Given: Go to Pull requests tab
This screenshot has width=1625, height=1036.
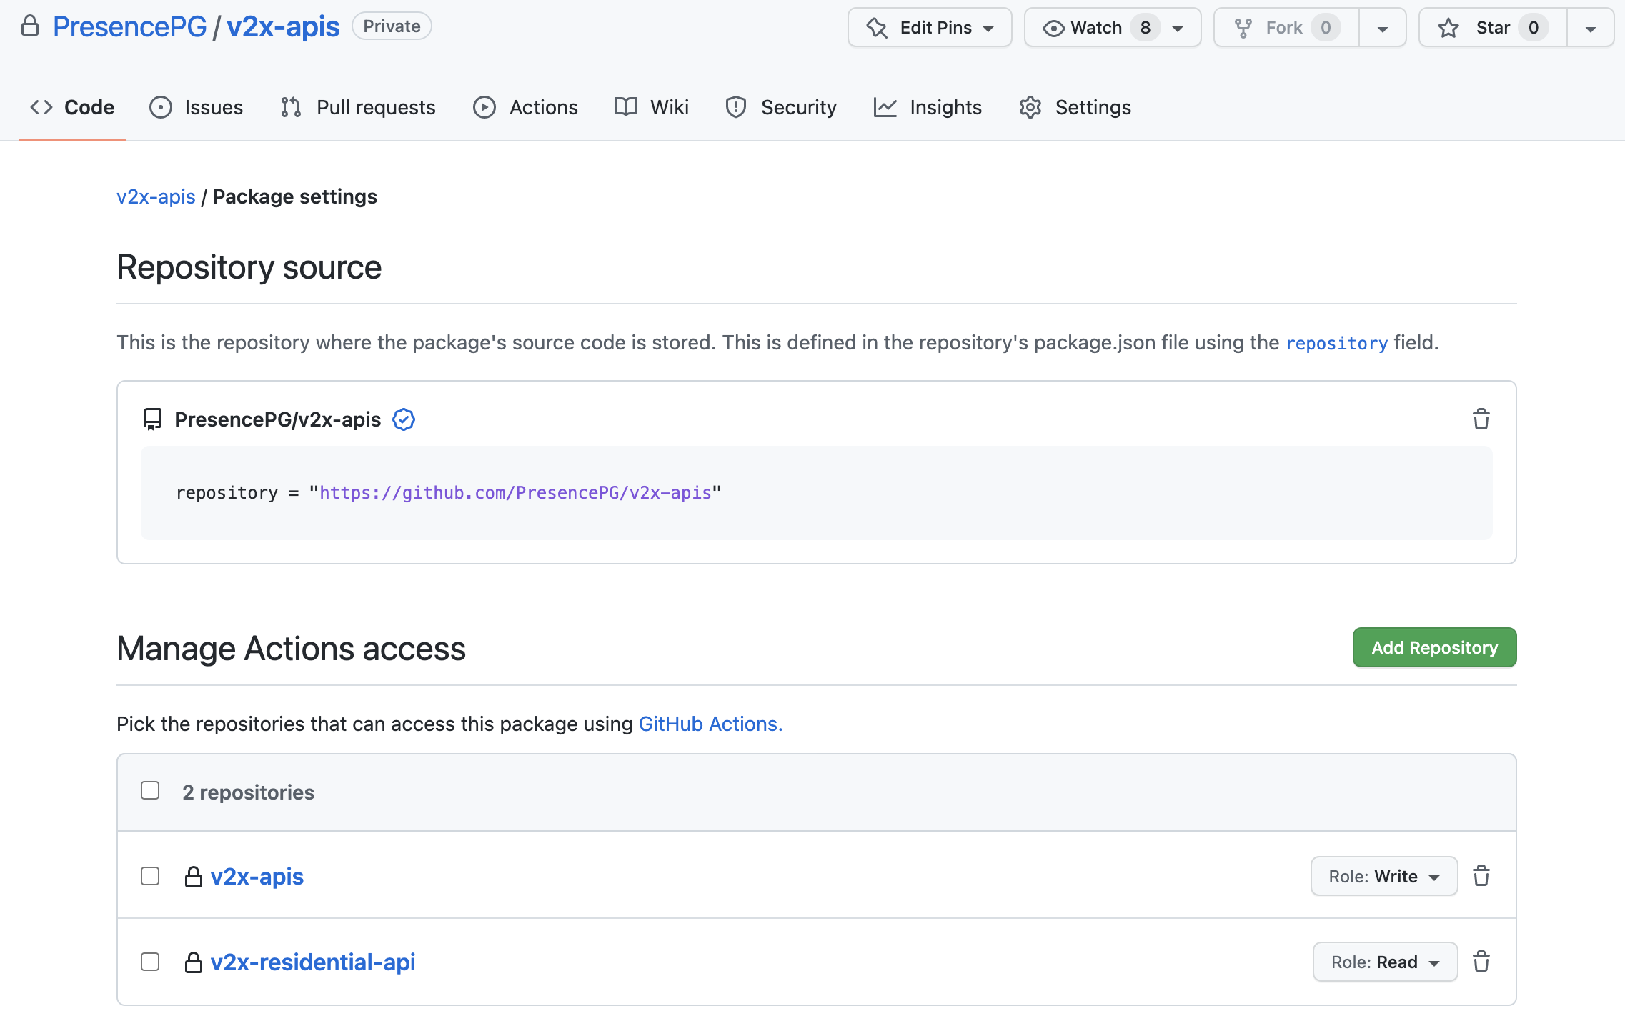Looking at the screenshot, I should pyautogui.click(x=358, y=107).
